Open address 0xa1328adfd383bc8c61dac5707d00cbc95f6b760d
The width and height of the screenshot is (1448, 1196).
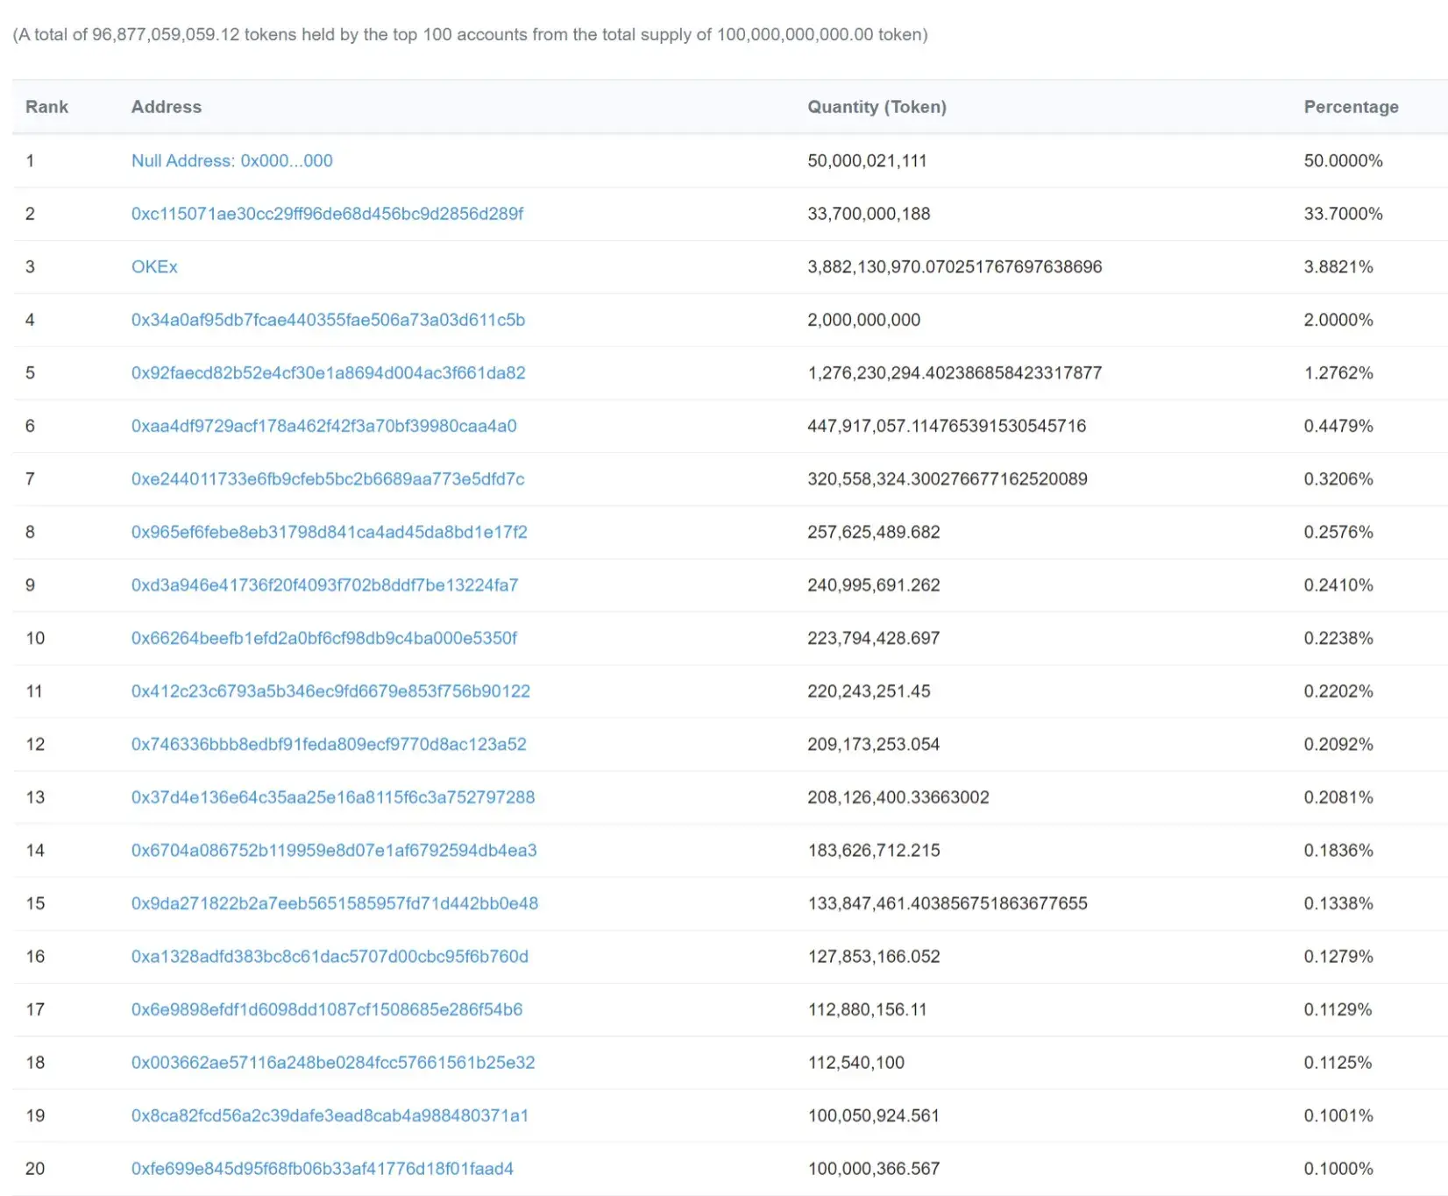click(330, 956)
